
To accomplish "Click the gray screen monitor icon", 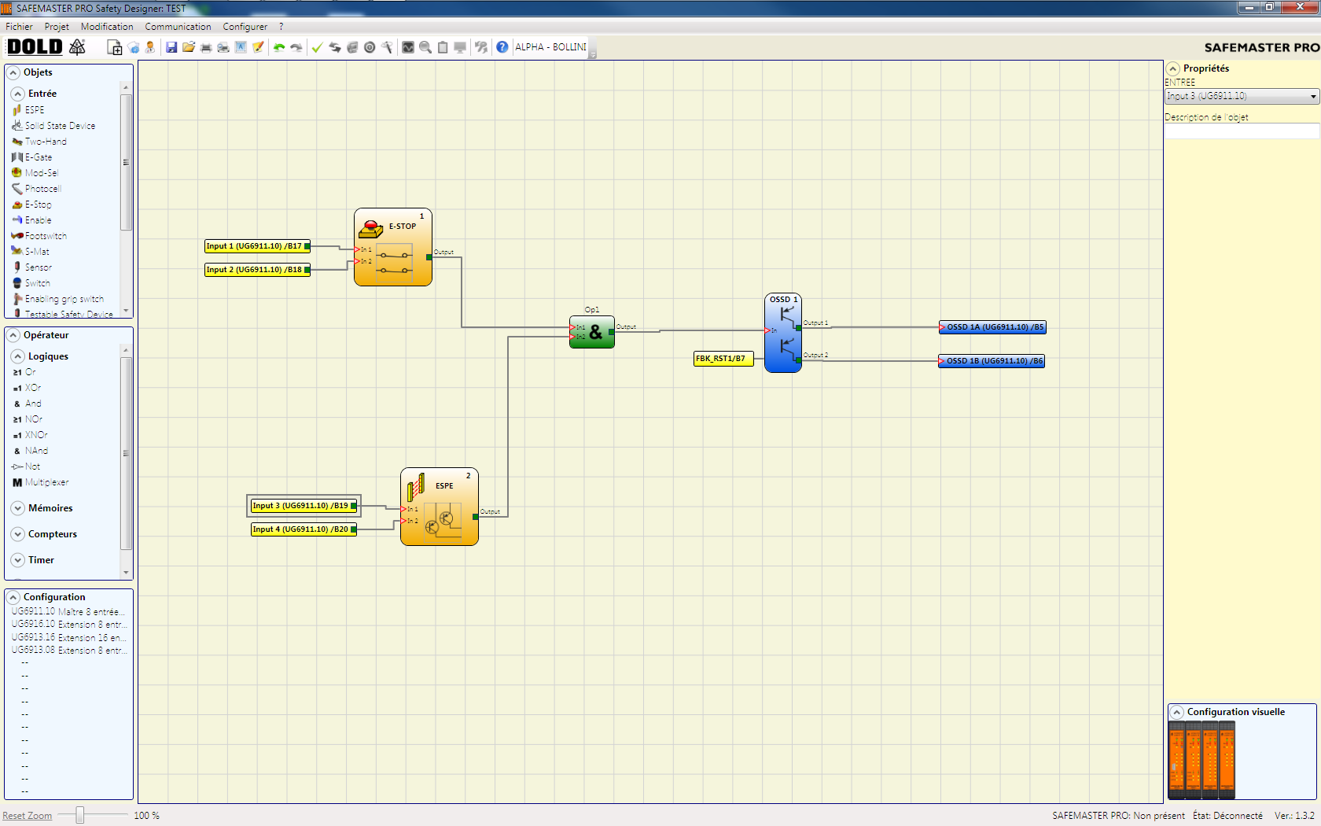I will (x=460, y=48).
